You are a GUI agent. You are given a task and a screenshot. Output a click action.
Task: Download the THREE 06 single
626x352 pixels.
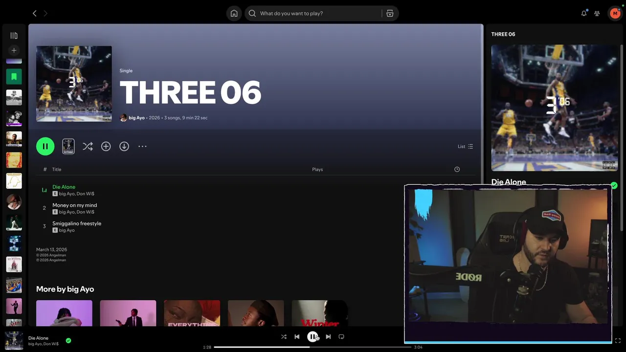pyautogui.click(x=124, y=146)
